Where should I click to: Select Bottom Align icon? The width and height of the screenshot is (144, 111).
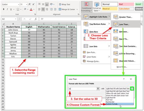[47, 4]
